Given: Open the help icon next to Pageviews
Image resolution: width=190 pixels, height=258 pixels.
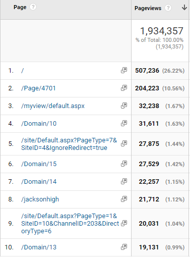Looking at the screenshot, I should click(x=168, y=8).
